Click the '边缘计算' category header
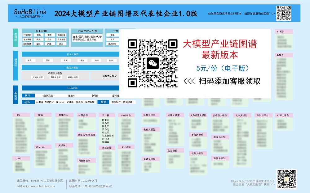This screenshot has width=310, height=193. (x=107, y=148)
